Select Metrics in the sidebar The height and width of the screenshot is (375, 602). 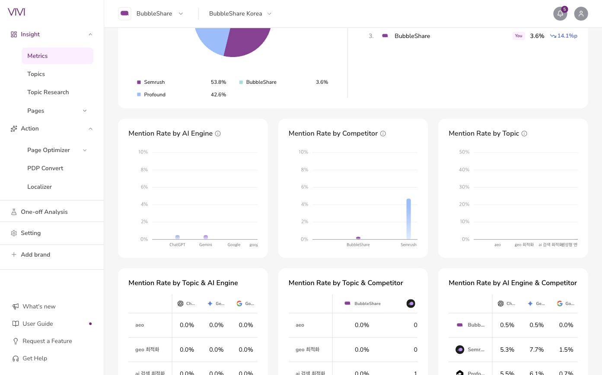(x=57, y=56)
